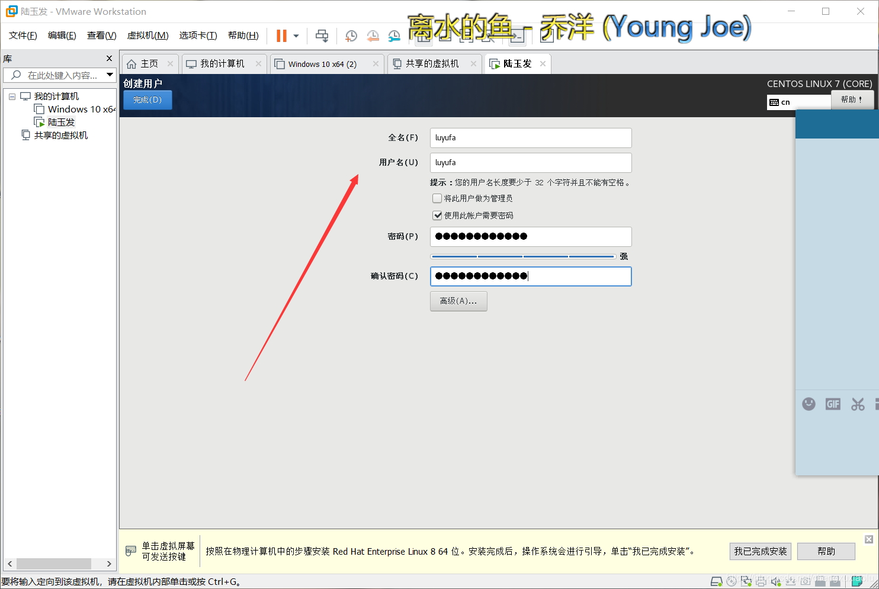This screenshot has height=589, width=879.
Task: Open the 编辑(E) menu
Action: 62,36
